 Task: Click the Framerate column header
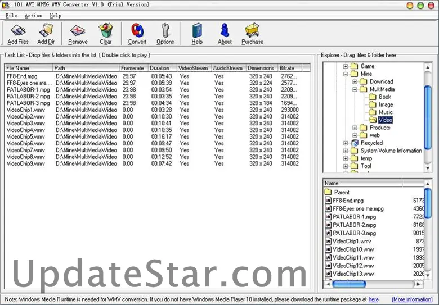[x=134, y=68]
